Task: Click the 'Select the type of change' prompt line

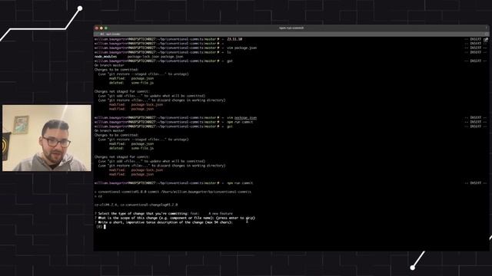Action: [164, 213]
